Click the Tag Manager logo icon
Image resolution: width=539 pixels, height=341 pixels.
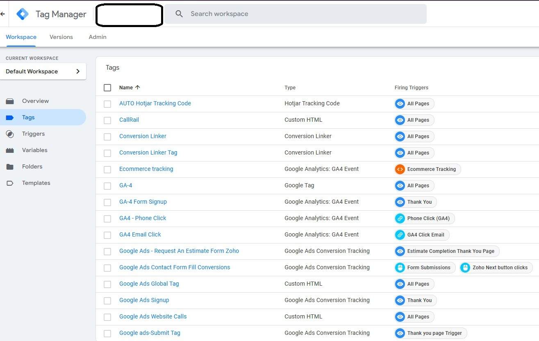click(x=22, y=14)
